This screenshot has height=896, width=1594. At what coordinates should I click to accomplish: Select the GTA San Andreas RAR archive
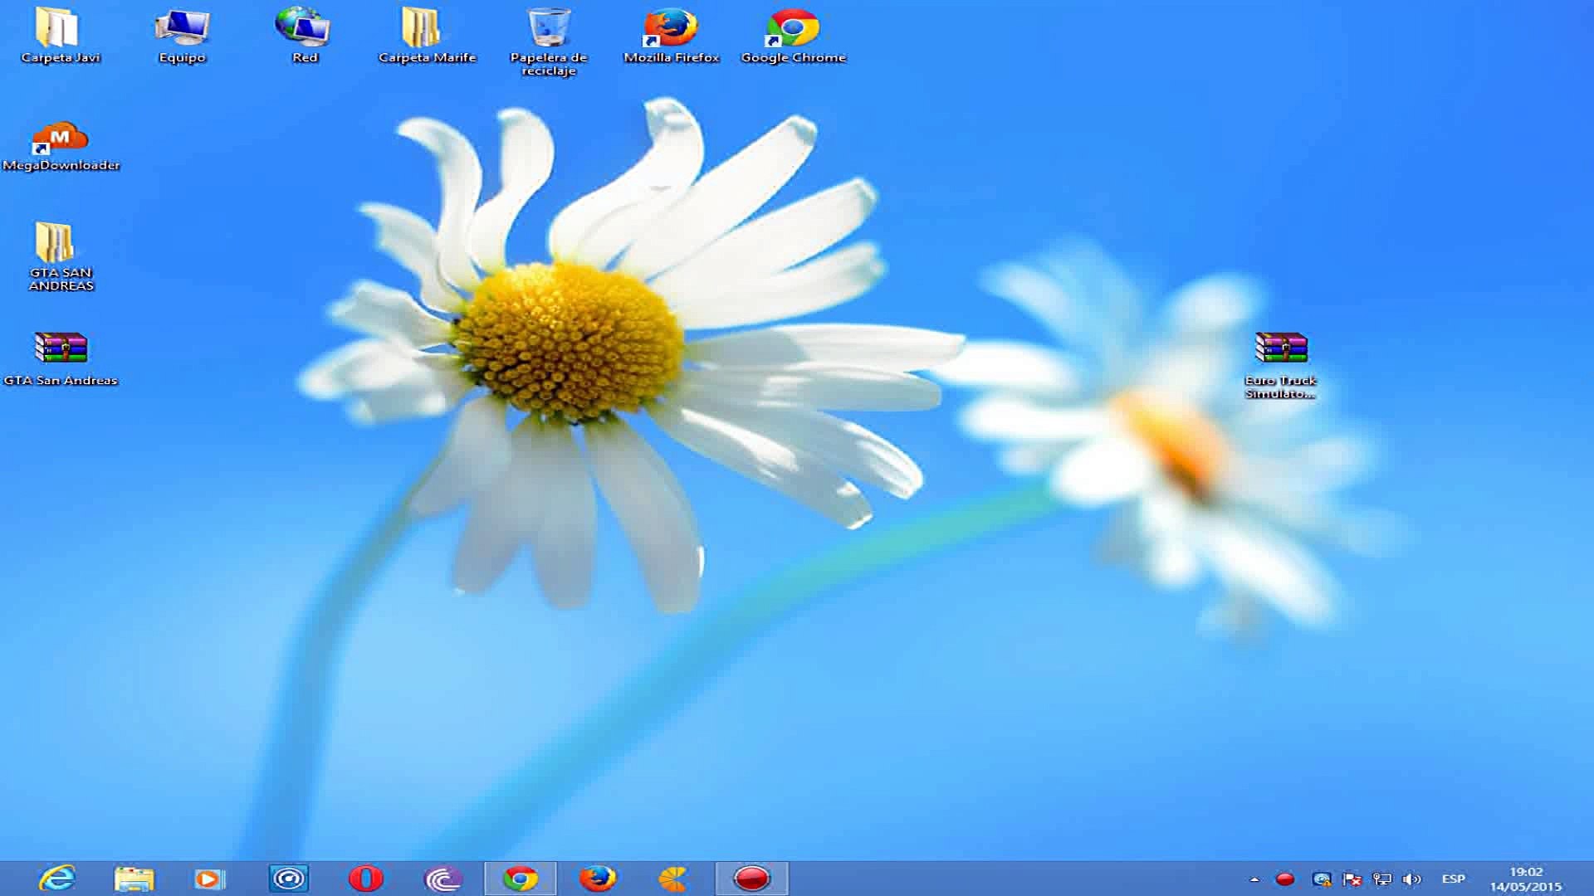[x=61, y=348]
